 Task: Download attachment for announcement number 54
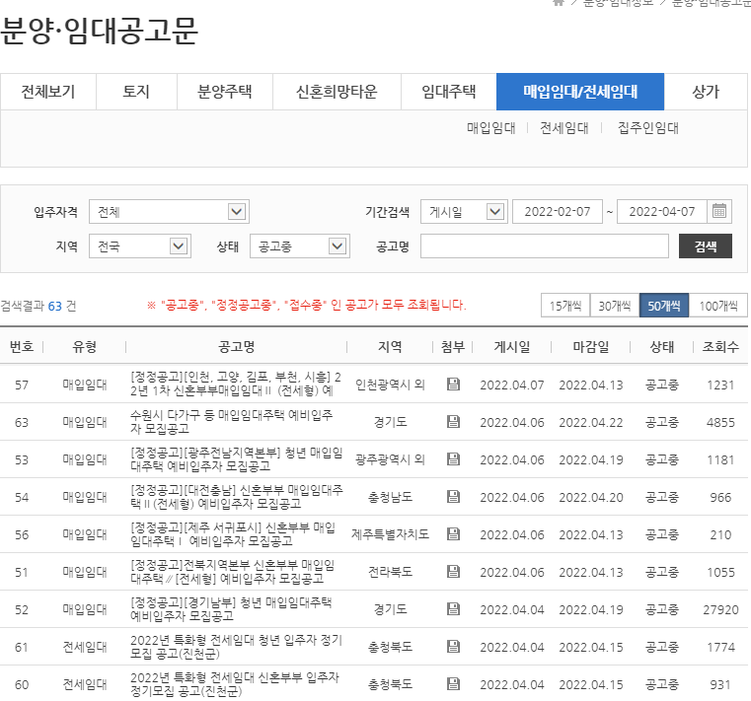point(453,497)
